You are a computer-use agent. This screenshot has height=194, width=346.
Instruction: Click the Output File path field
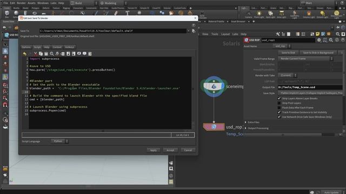[310, 87]
